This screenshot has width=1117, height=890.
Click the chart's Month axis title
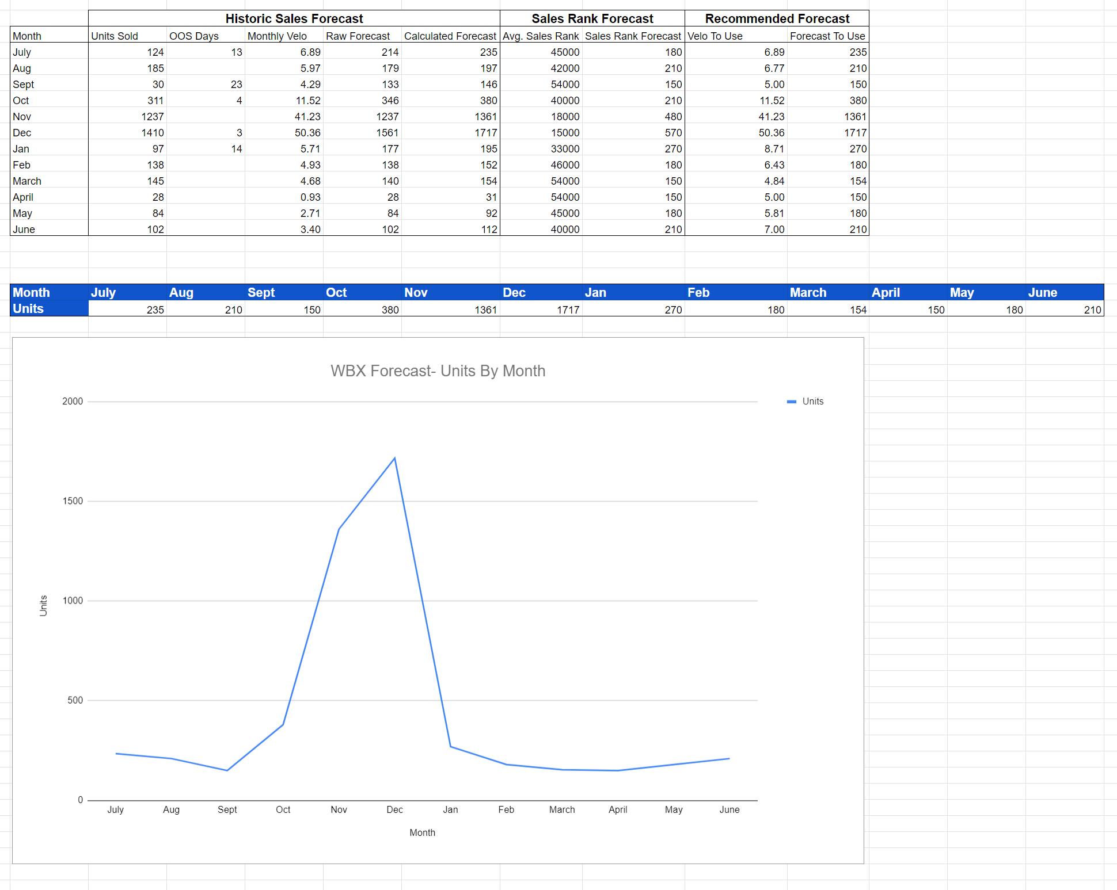pyautogui.click(x=422, y=832)
